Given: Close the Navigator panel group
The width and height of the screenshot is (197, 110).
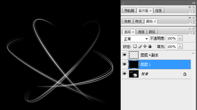Looking at the screenshot, I should coord(194,7).
